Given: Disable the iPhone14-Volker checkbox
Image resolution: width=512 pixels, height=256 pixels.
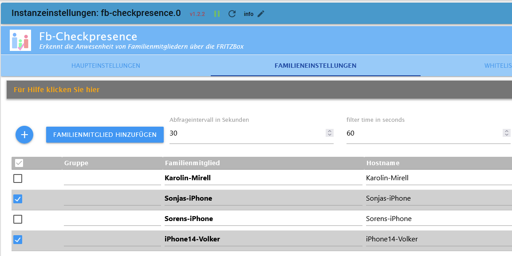Looking at the screenshot, I should click(18, 240).
